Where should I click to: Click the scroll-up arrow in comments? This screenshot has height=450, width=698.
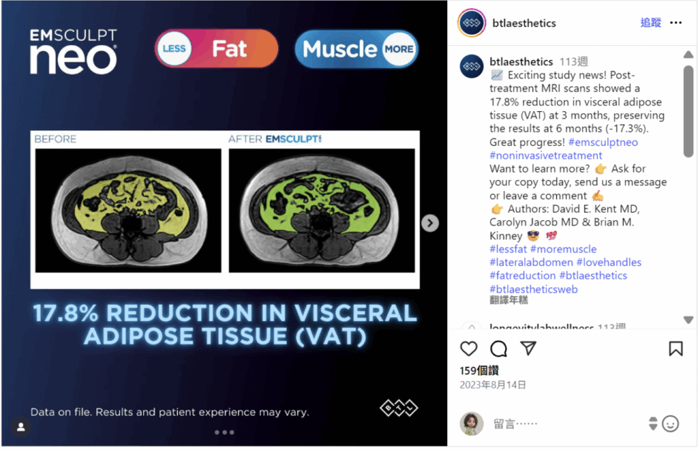(688, 55)
